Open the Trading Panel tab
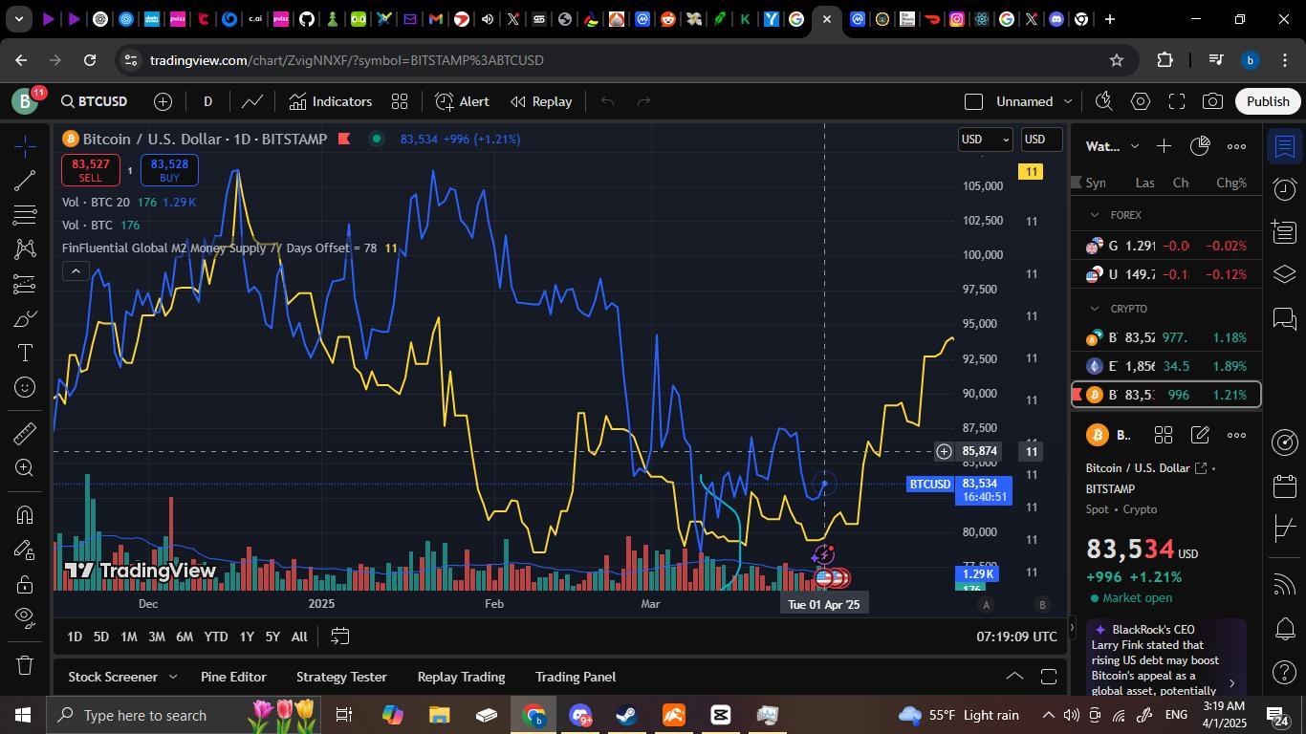Screen dimensions: 1306x734 click(x=574, y=677)
